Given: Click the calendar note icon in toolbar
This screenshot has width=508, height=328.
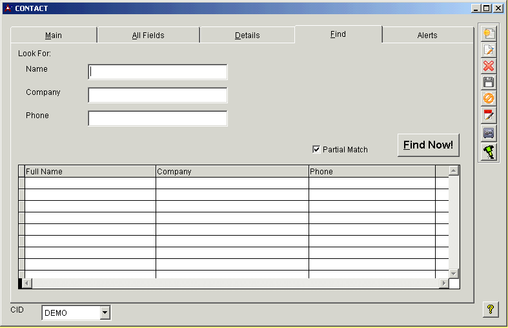Looking at the screenshot, I should point(489,115).
